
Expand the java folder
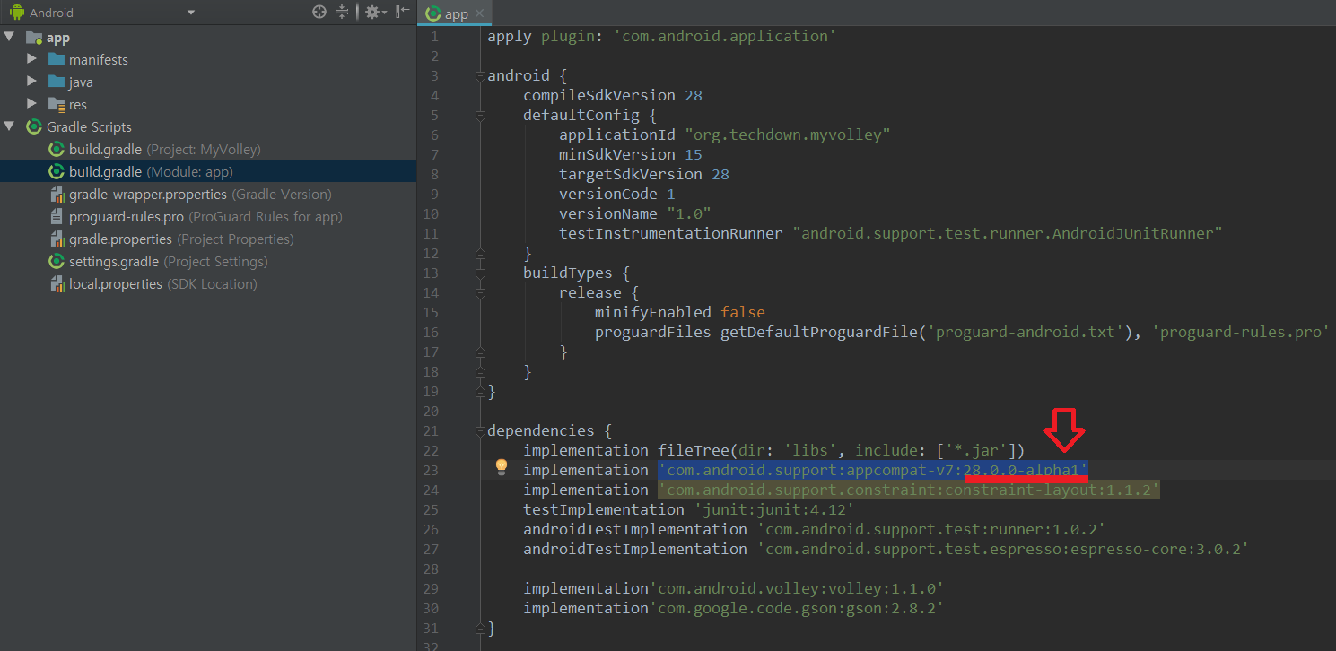32,82
